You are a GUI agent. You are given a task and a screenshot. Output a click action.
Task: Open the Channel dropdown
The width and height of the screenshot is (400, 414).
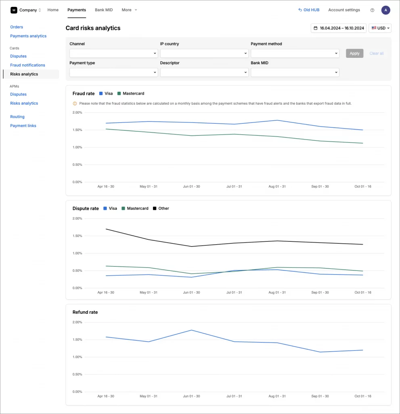[x=113, y=53]
